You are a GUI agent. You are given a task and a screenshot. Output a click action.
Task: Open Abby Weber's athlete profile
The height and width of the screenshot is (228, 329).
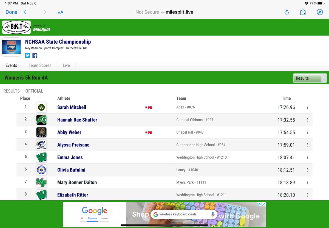click(x=69, y=132)
